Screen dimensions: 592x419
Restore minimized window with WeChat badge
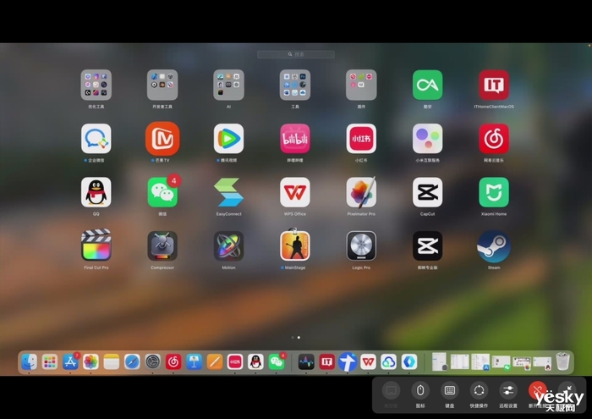tap(501, 362)
